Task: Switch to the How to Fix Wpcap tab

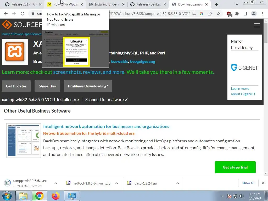Action: click(x=65, y=4)
